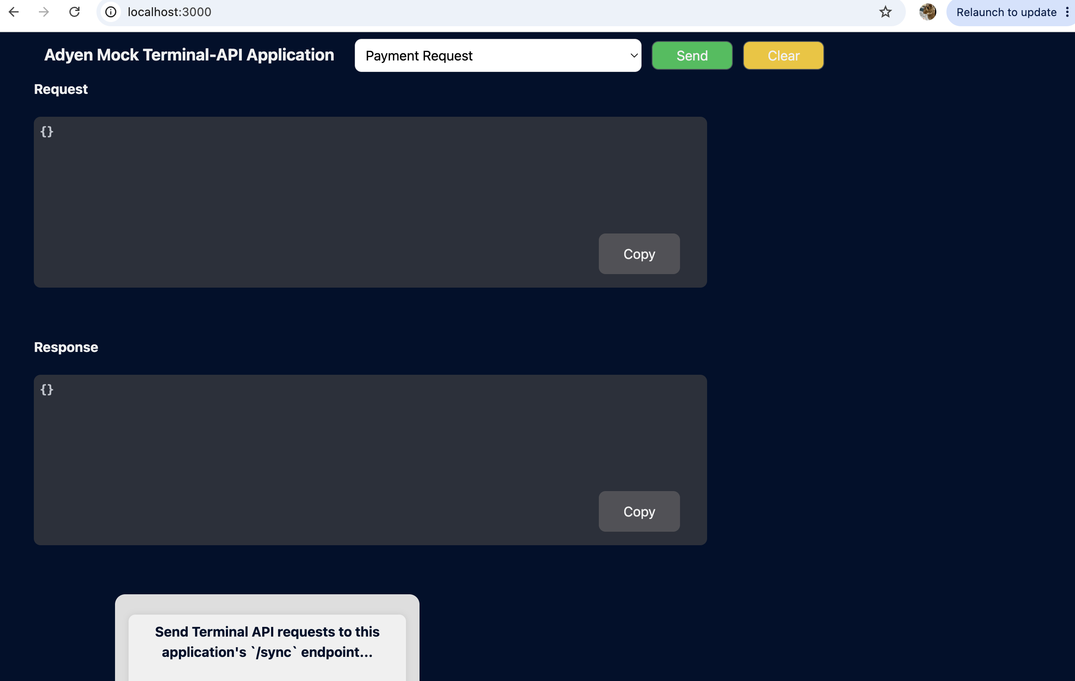1075x681 pixels.
Task: Click the green Send button
Action: pos(692,55)
